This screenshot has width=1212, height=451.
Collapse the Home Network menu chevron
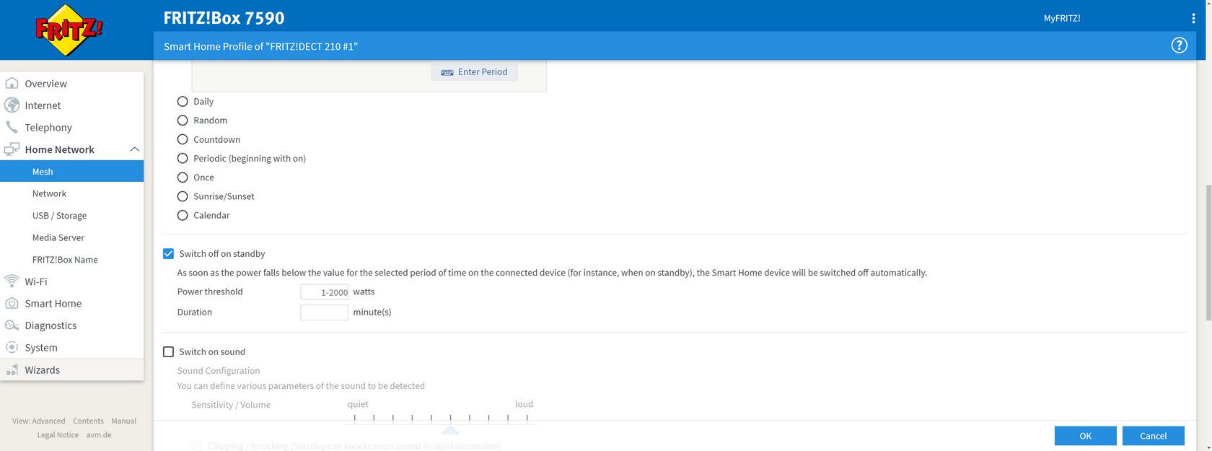tap(134, 149)
